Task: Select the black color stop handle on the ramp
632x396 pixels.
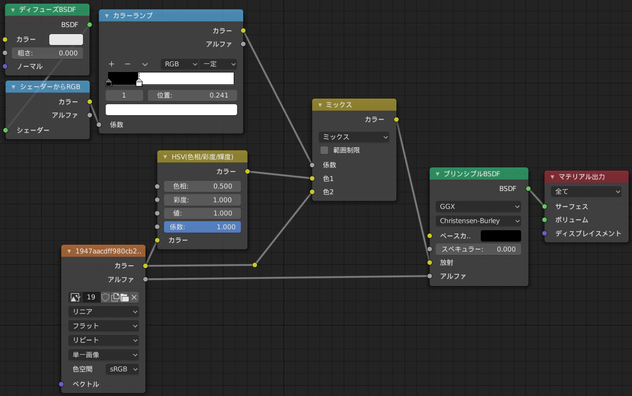Action: (x=109, y=83)
